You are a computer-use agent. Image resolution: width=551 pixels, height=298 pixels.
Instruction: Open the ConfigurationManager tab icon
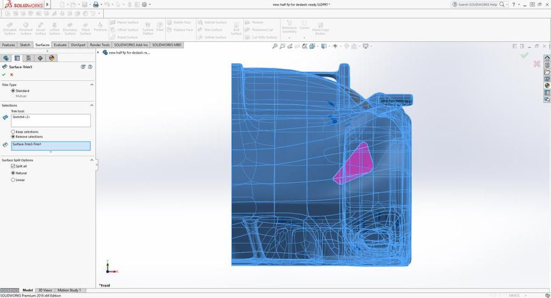pyautogui.click(x=29, y=58)
